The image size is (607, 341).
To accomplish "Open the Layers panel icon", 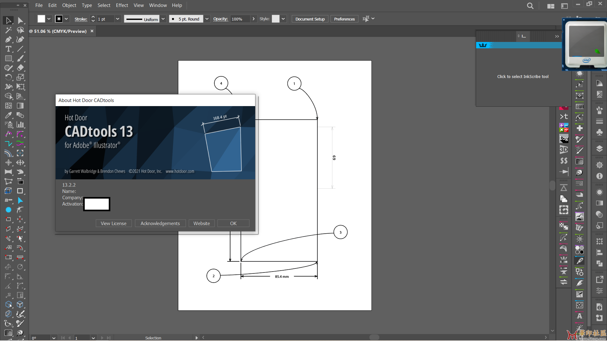I will [x=599, y=149].
